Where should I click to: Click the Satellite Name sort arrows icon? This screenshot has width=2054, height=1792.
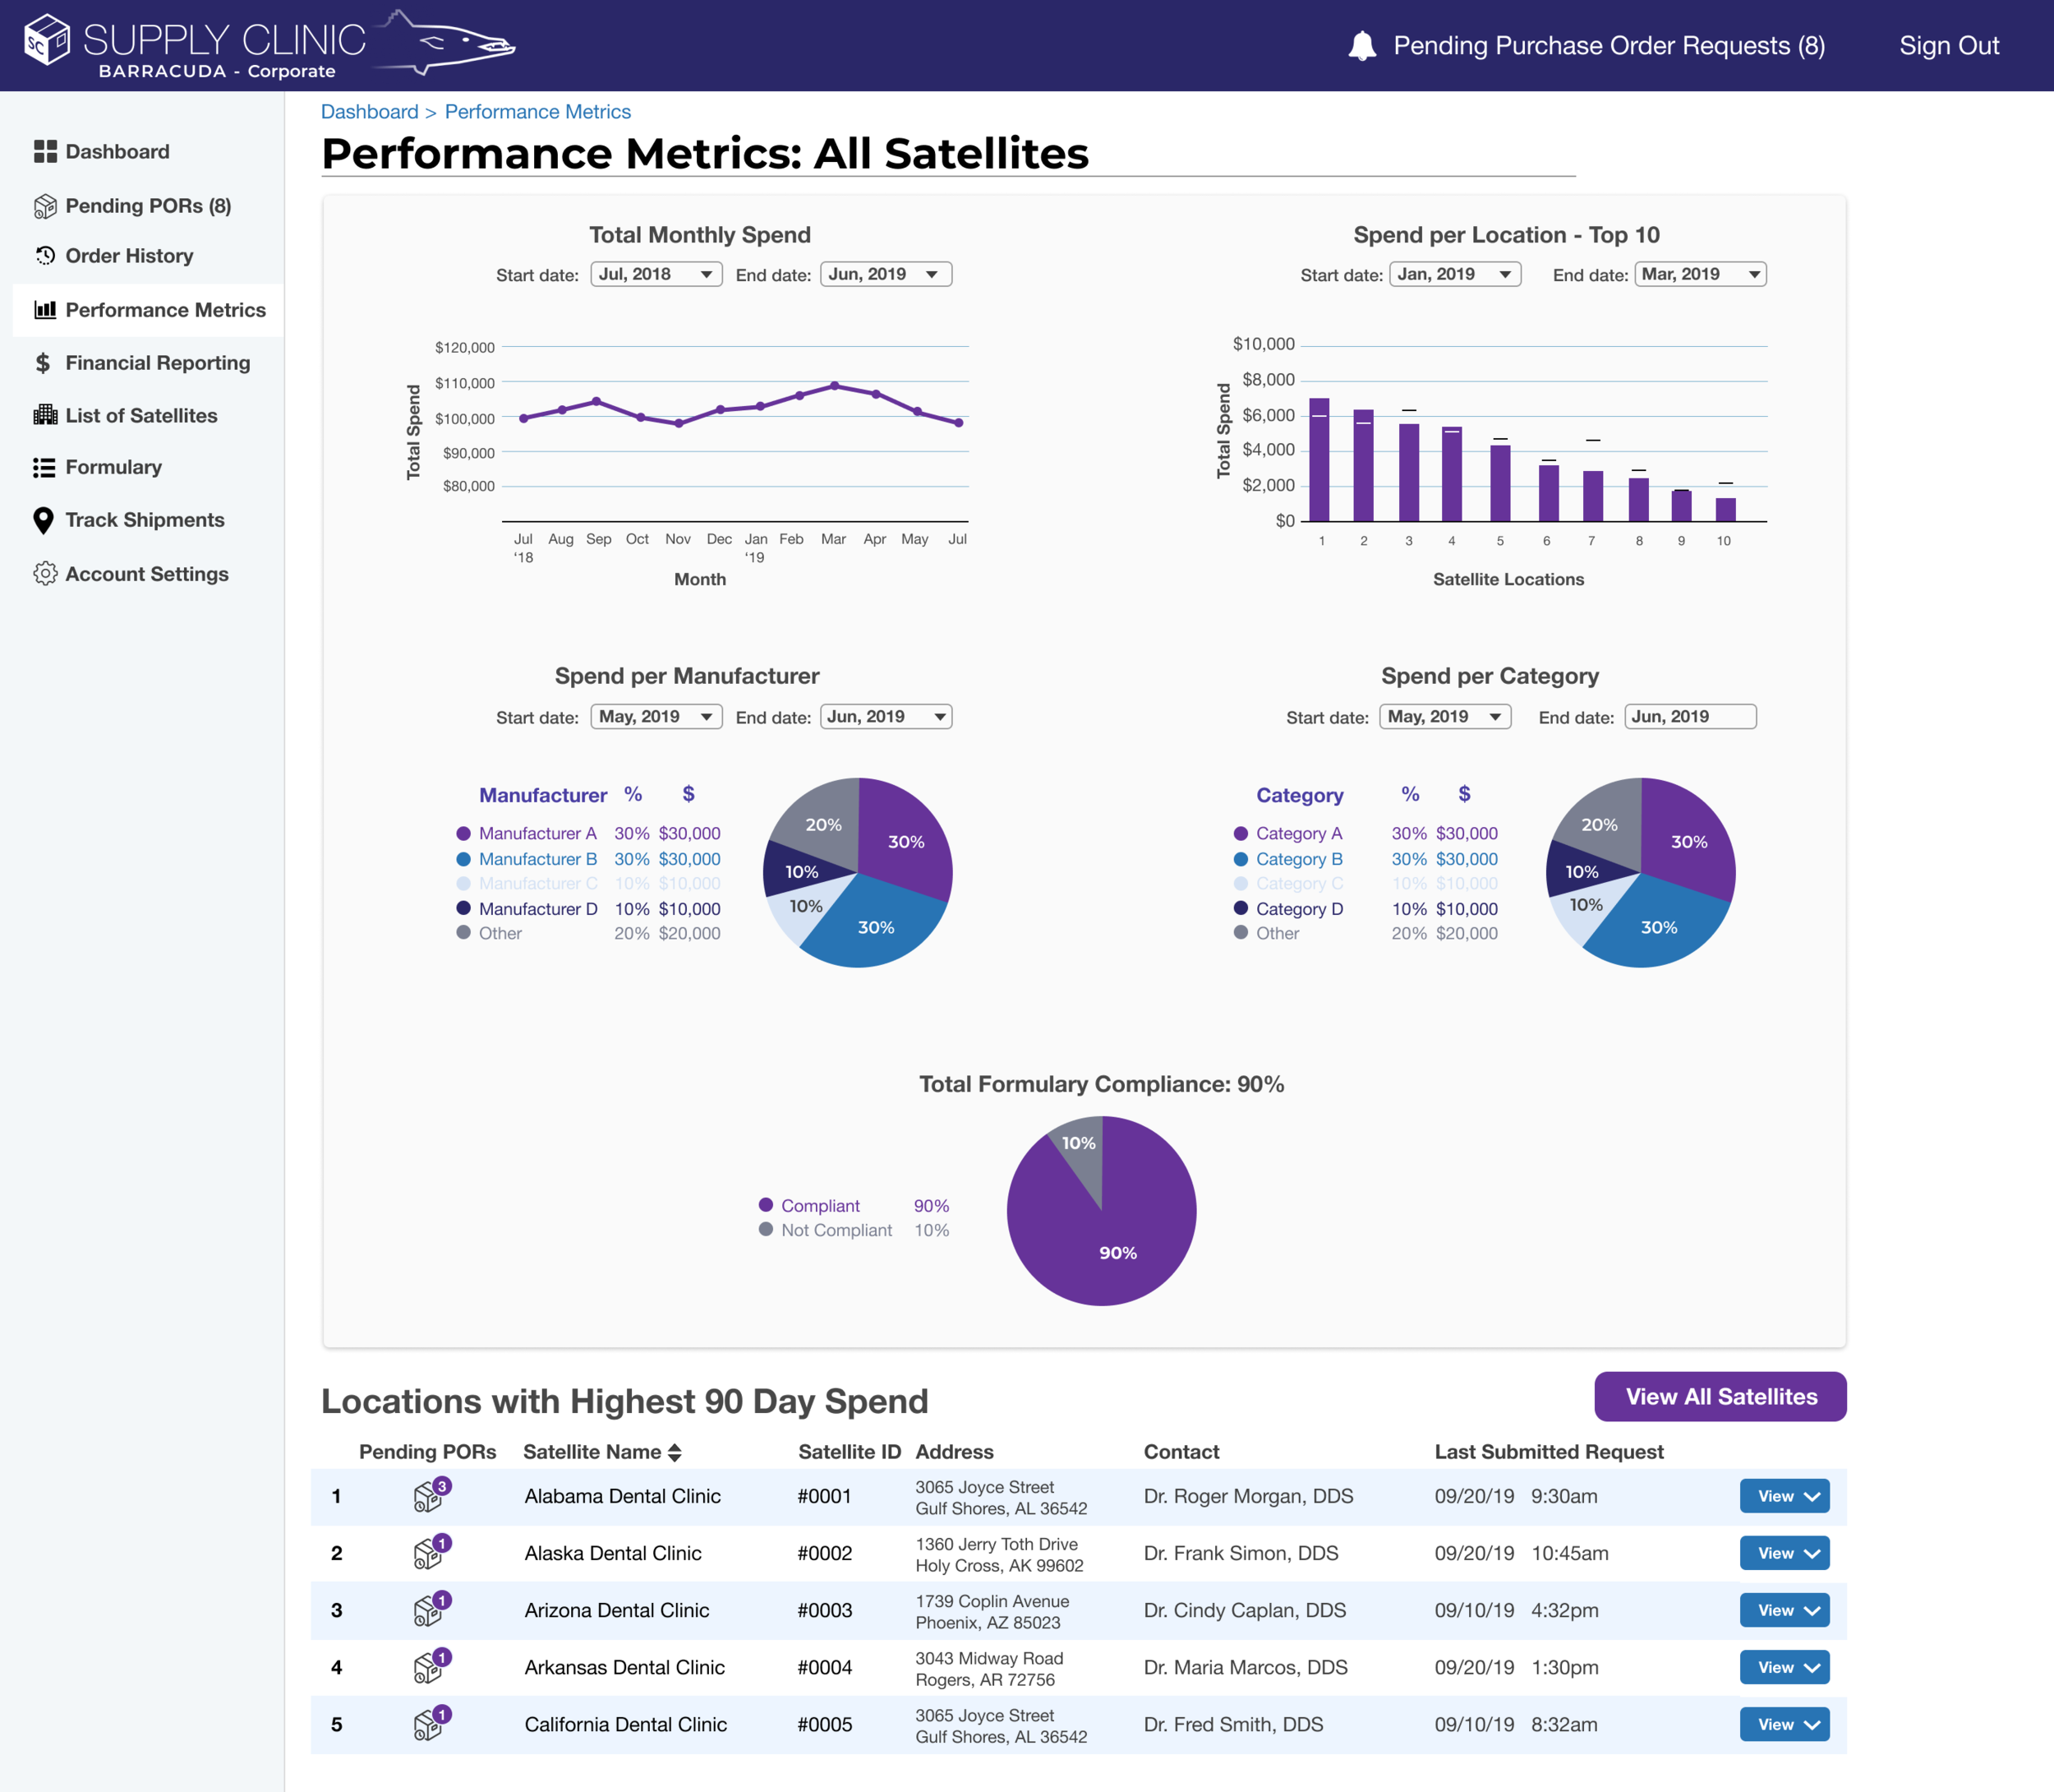[x=675, y=1452]
